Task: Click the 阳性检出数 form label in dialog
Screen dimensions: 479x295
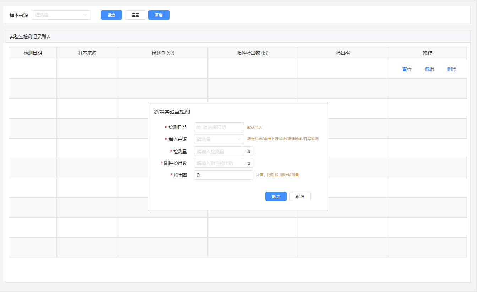Action: click(x=175, y=163)
